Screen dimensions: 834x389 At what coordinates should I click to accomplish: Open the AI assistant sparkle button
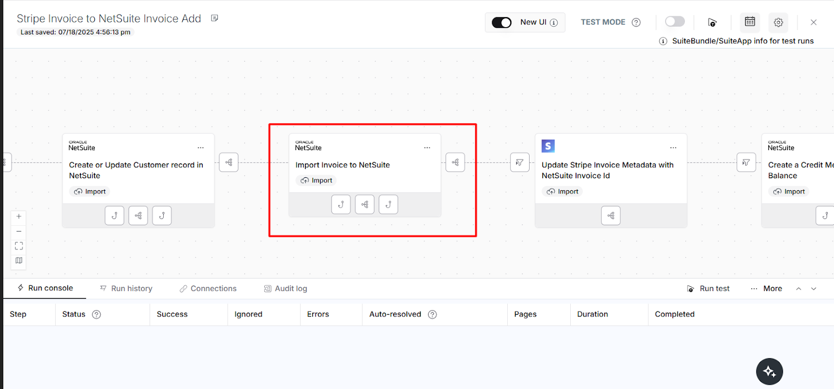[x=769, y=371]
